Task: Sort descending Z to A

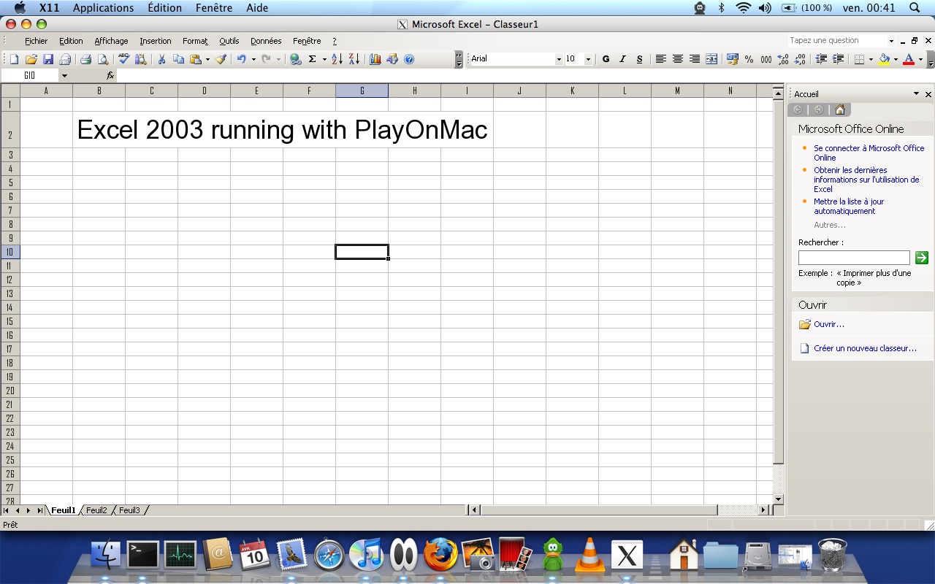Action: click(354, 59)
